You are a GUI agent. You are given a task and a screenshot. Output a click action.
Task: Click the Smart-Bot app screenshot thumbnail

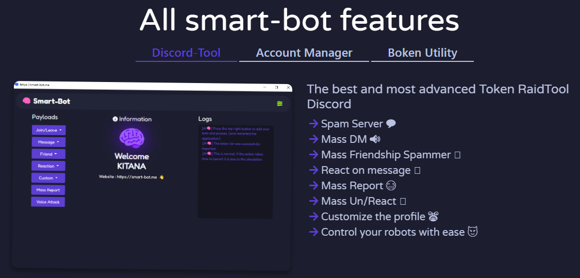tap(152, 175)
